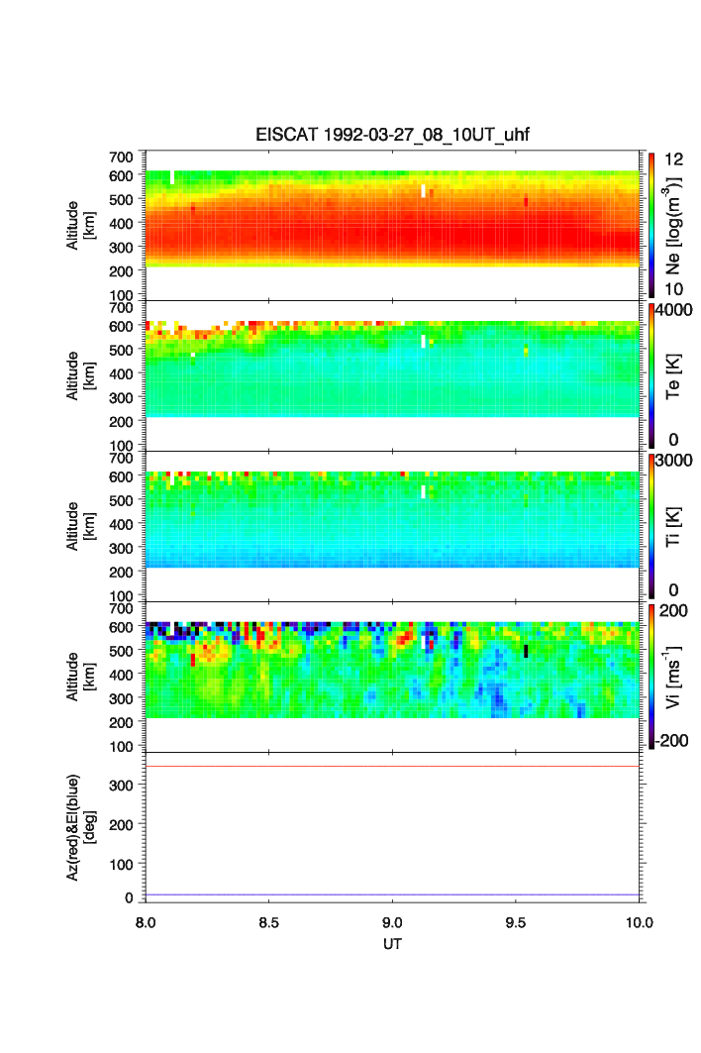This screenshot has height=1053, width=701.
Task: Click the Altitude [km] label of Ne panel
Action: click(x=80, y=226)
